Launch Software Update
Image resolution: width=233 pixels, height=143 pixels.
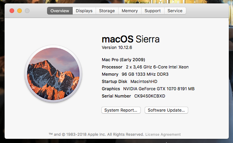166,110
